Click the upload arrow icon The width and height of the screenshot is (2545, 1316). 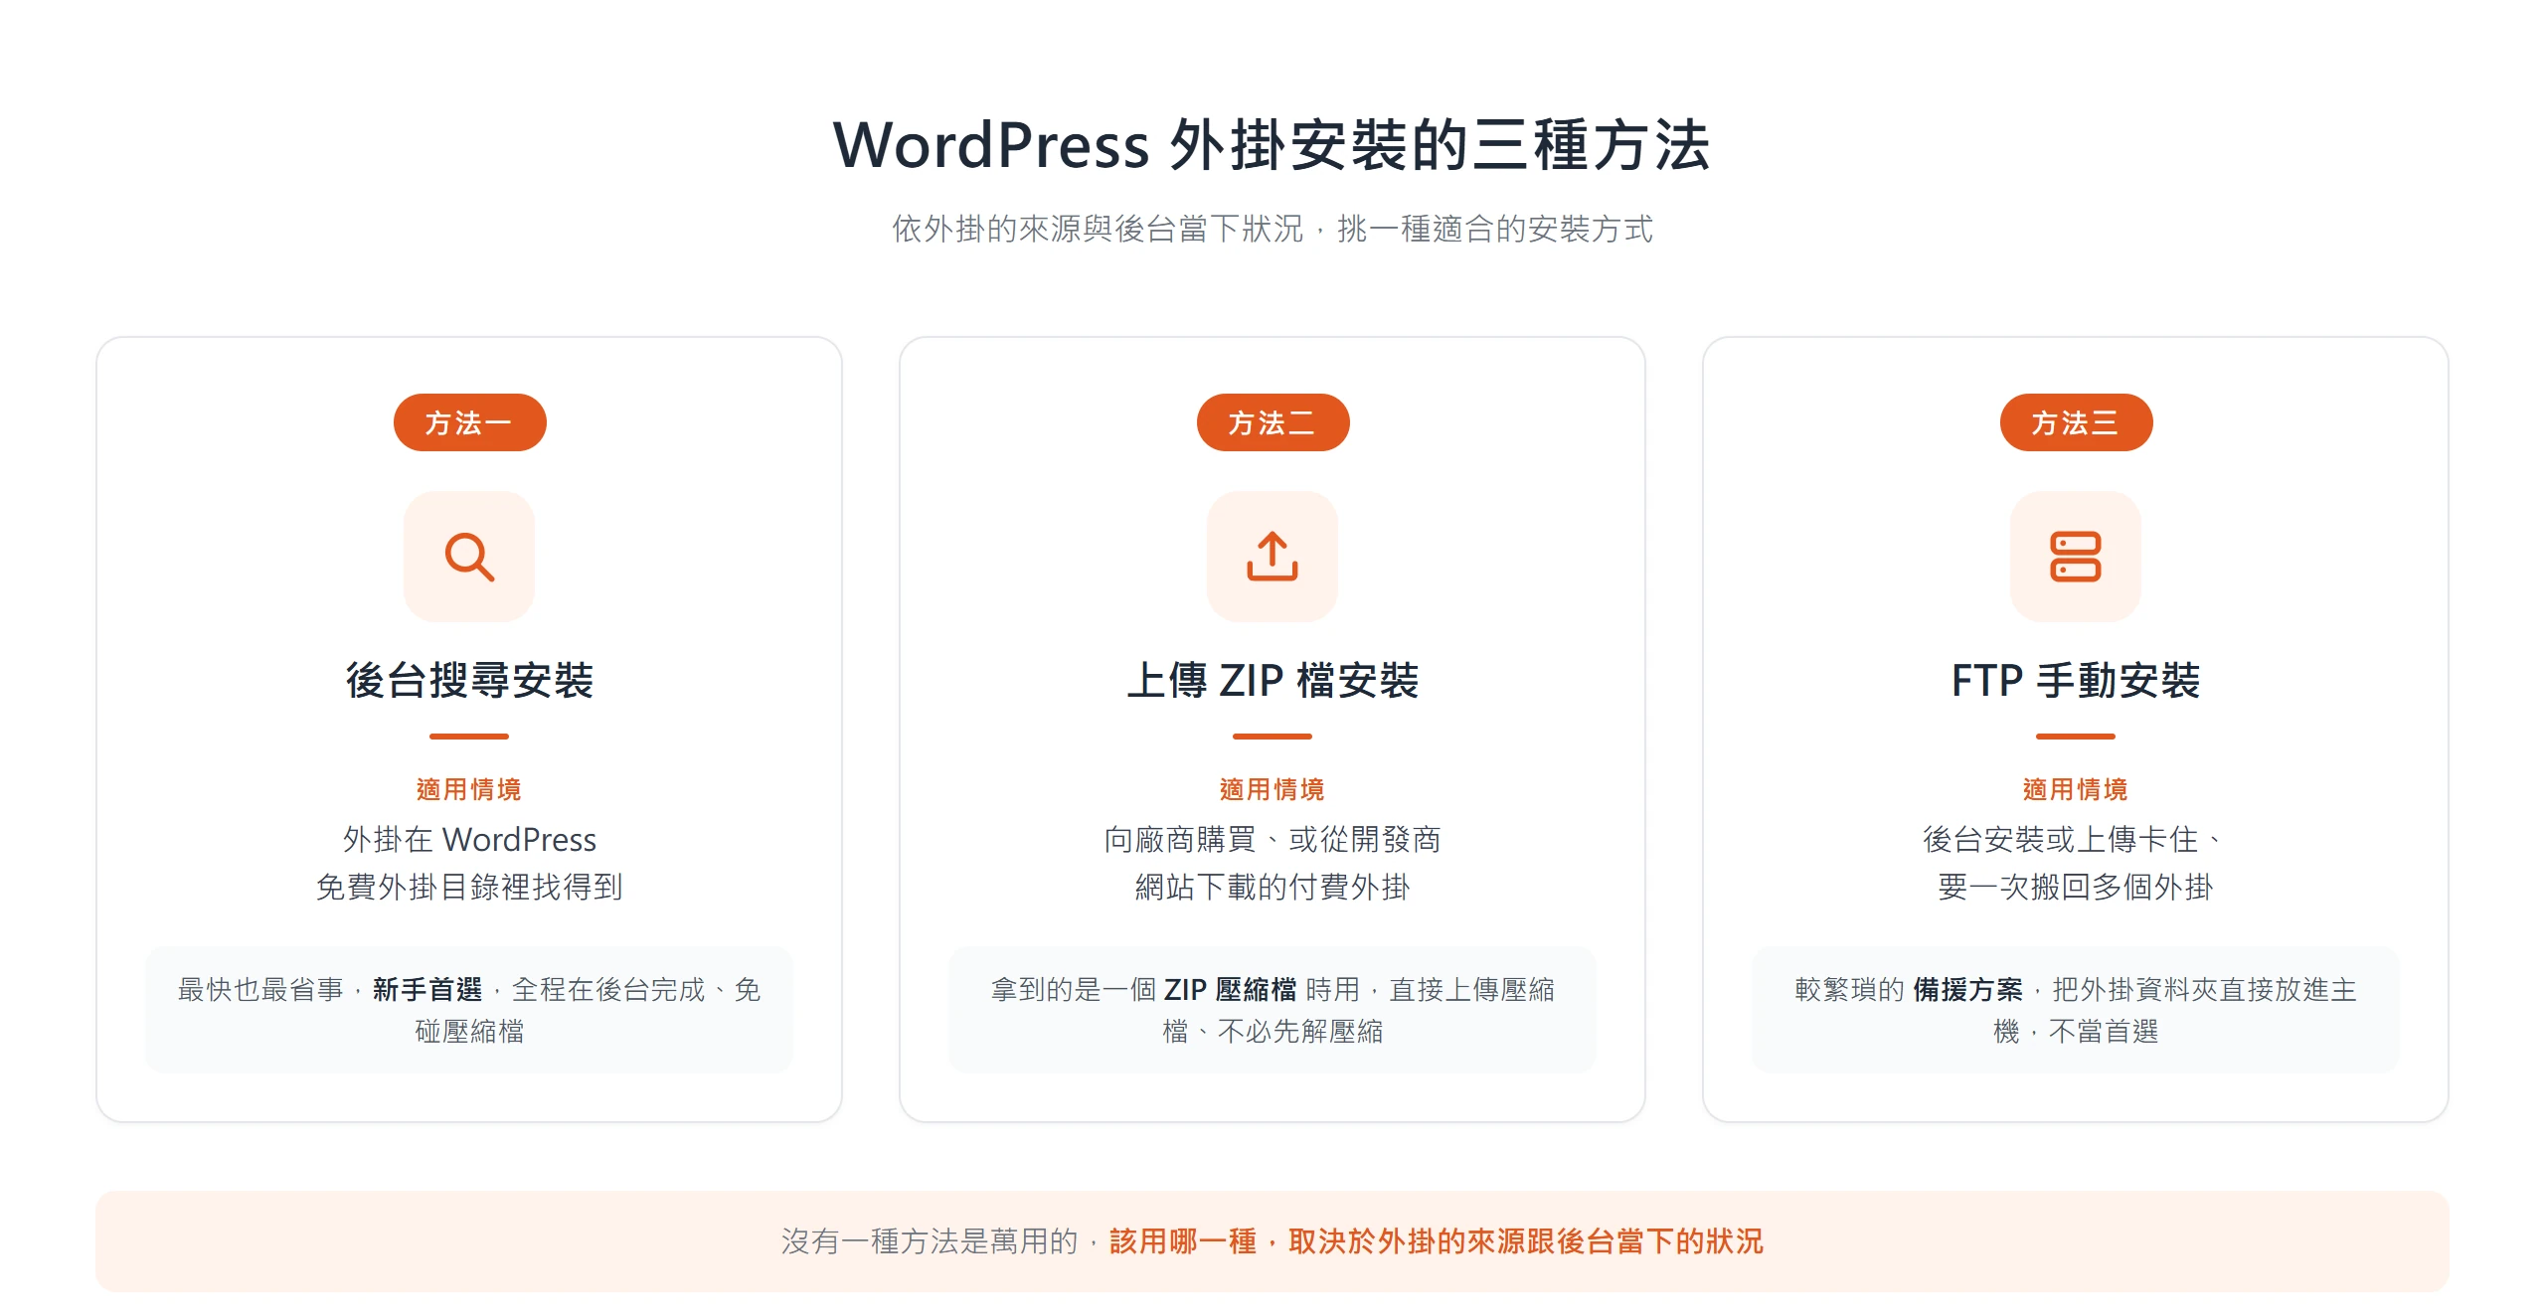[1272, 557]
